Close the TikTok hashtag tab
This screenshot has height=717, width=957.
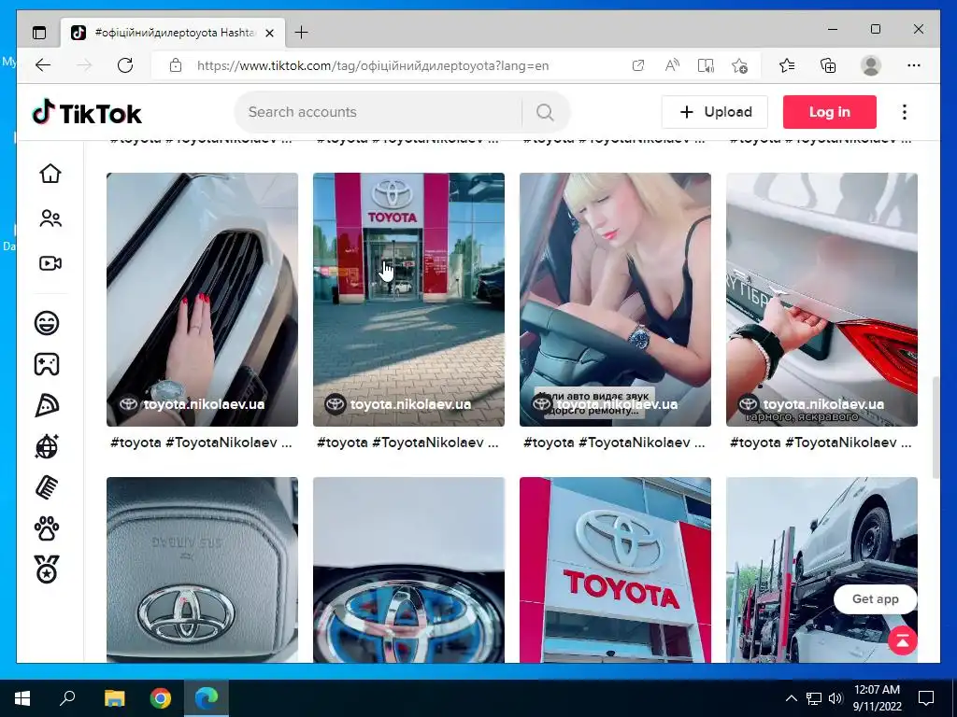(x=270, y=33)
